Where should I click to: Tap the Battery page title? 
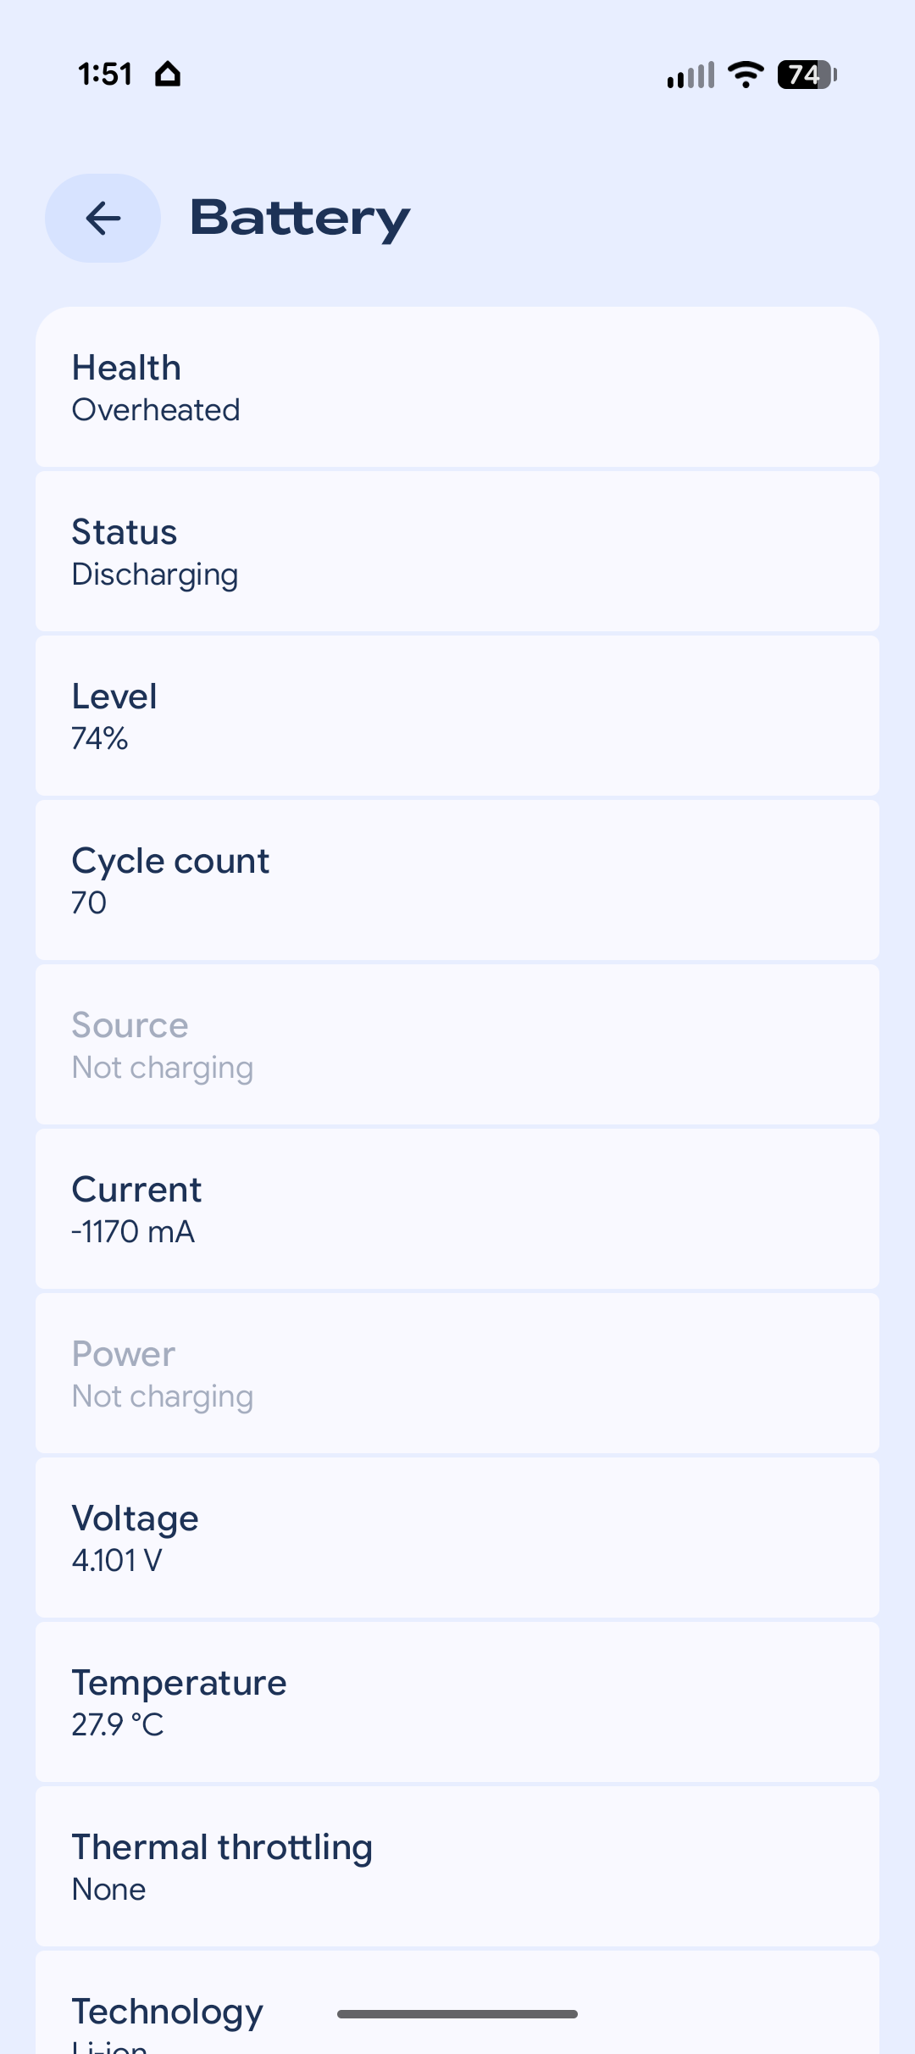point(300,219)
